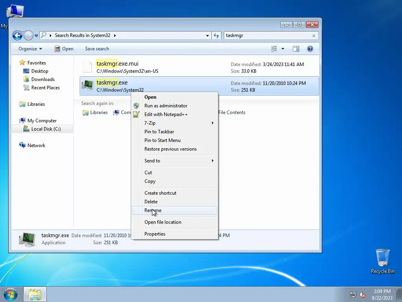The height and width of the screenshot is (302, 402).
Task: Choose Properties from the context menu
Action: 174,234
